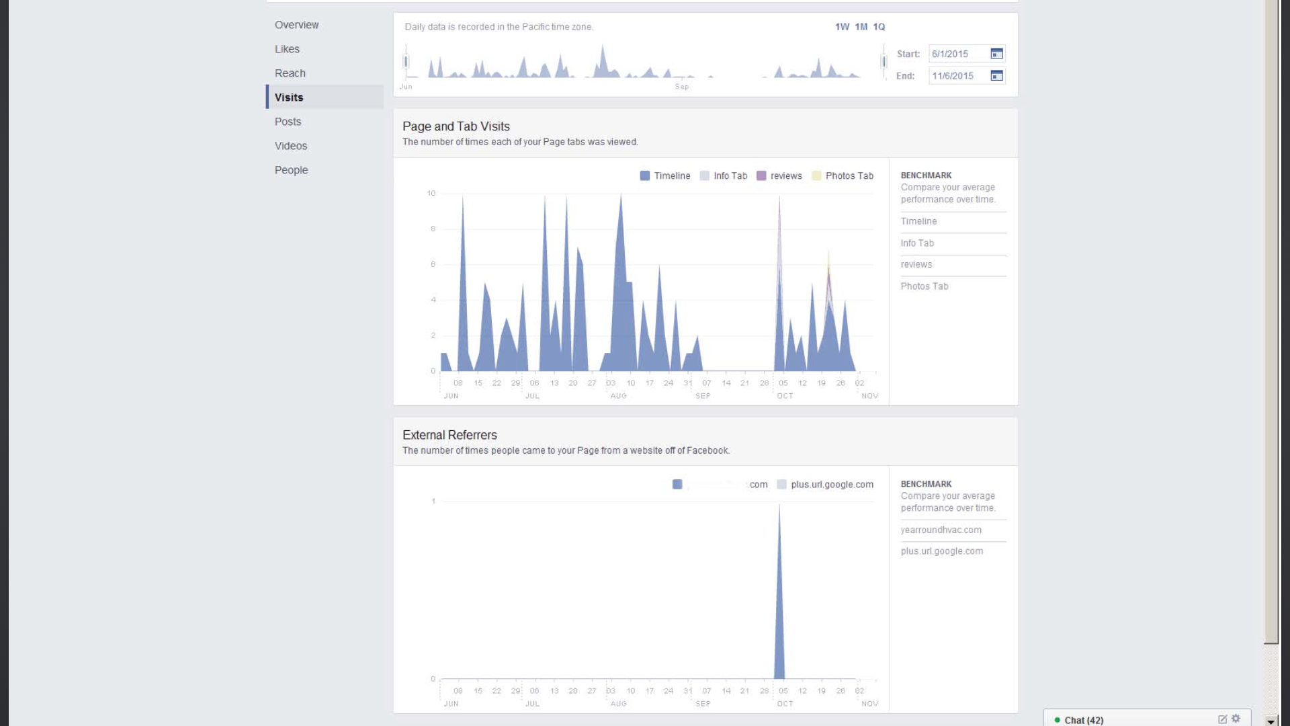Open the End date calendar picker
Screen dimensions: 1290x726
(x=996, y=76)
